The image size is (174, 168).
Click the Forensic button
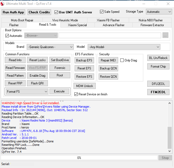pos(60,68)
